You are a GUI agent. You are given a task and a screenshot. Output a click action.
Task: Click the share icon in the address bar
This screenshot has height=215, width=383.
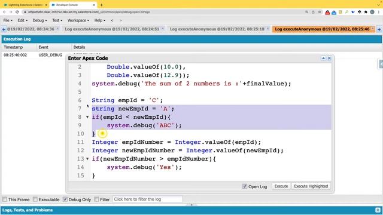pos(313,12)
